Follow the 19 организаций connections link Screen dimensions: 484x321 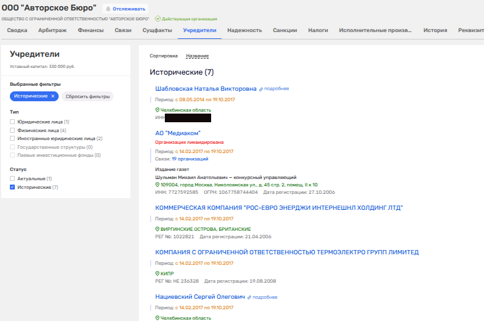pos(195,158)
